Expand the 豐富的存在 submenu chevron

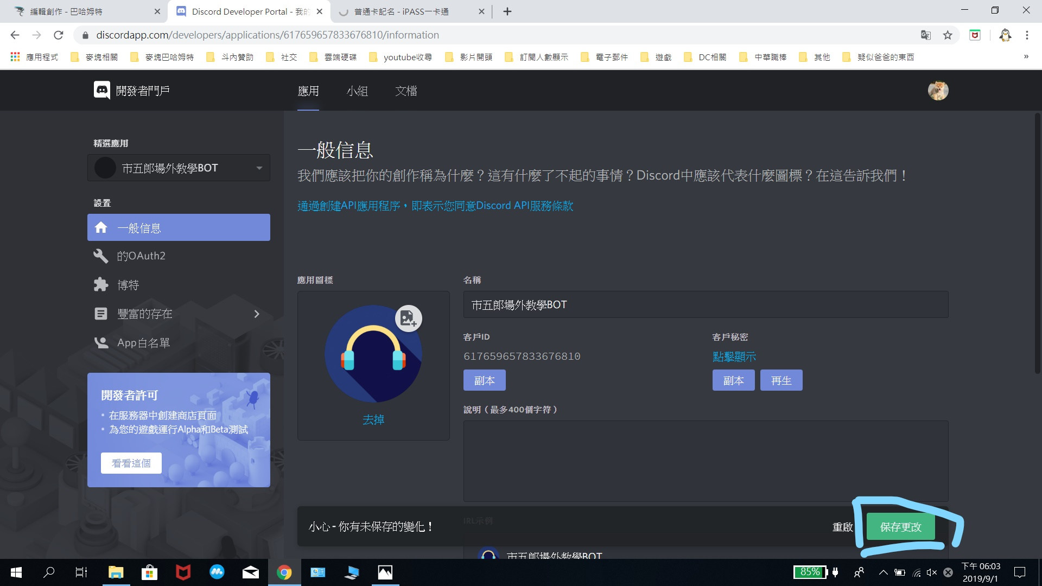pyautogui.click(x=257, y=314)
